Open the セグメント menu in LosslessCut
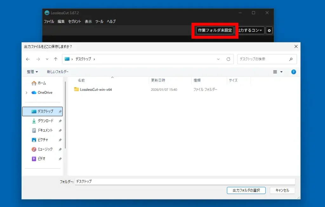Viewport: 325px width, 207px height. (x=74, y=21)
